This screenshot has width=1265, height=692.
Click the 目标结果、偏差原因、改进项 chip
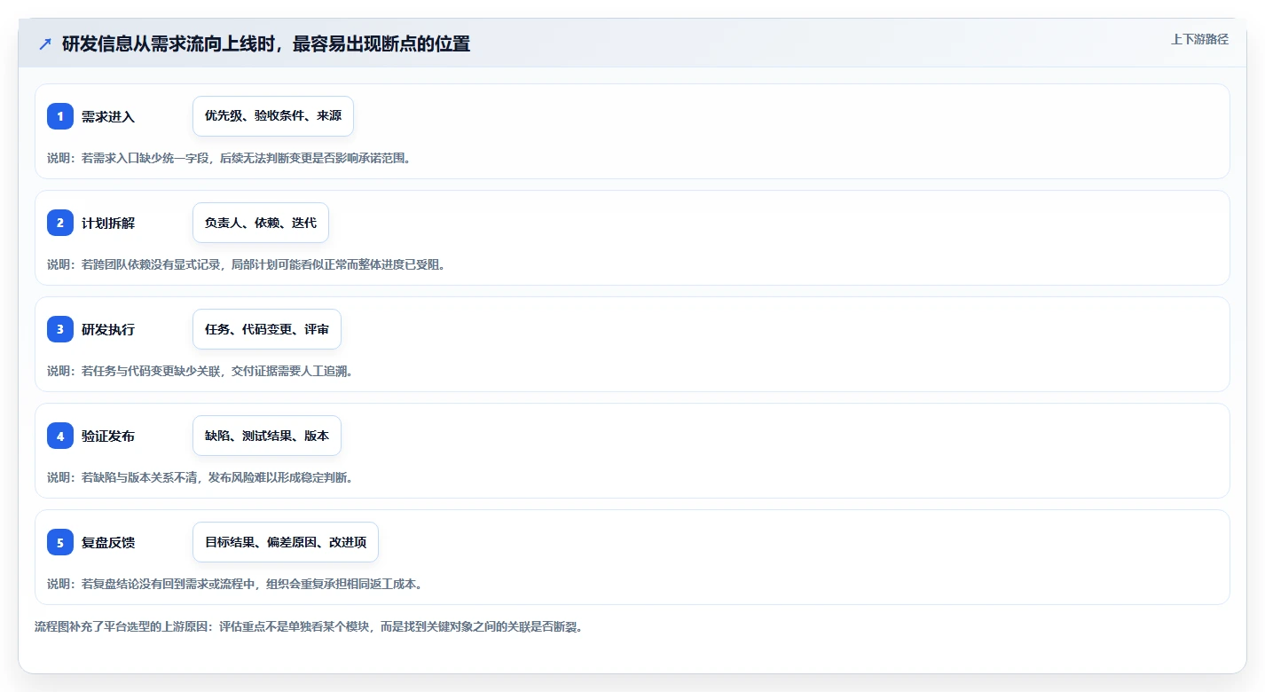pyautogui.click(x=286, y=542)
